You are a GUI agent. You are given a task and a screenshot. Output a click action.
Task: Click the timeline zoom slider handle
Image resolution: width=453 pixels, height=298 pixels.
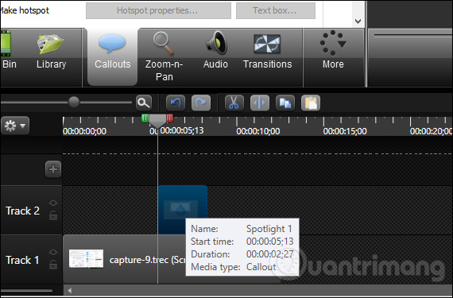tap(74, 102)
